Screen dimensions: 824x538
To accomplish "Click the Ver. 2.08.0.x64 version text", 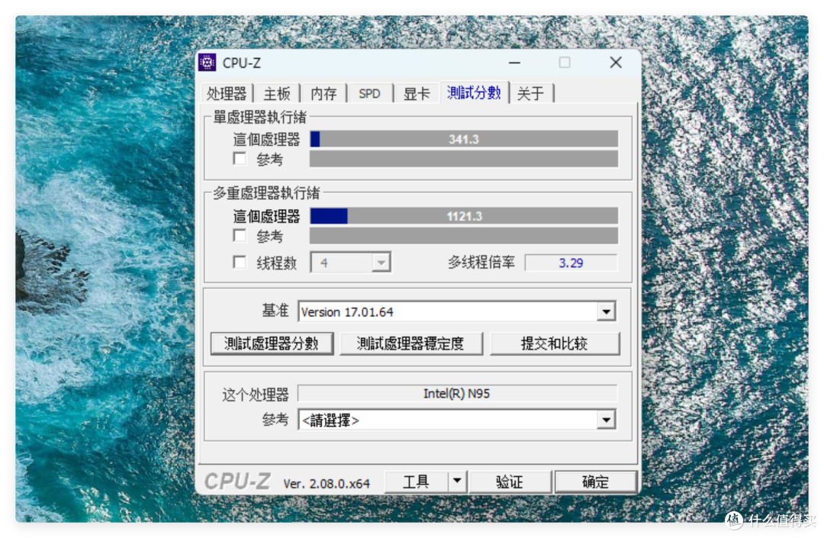I will [x=327, y=483].
